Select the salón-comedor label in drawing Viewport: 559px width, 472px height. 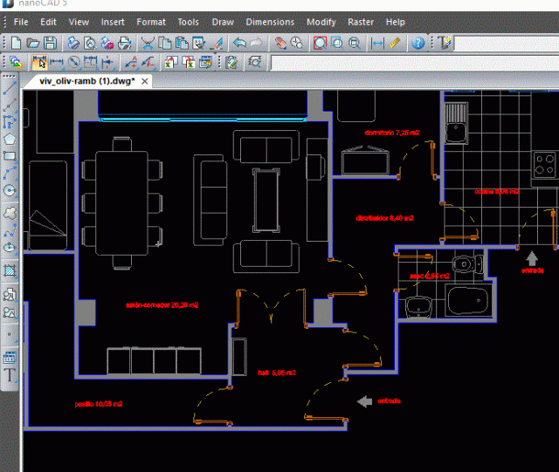click(x=162, y=305)
